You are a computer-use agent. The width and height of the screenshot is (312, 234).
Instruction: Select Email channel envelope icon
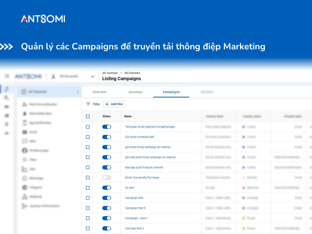tap(25, 132)
